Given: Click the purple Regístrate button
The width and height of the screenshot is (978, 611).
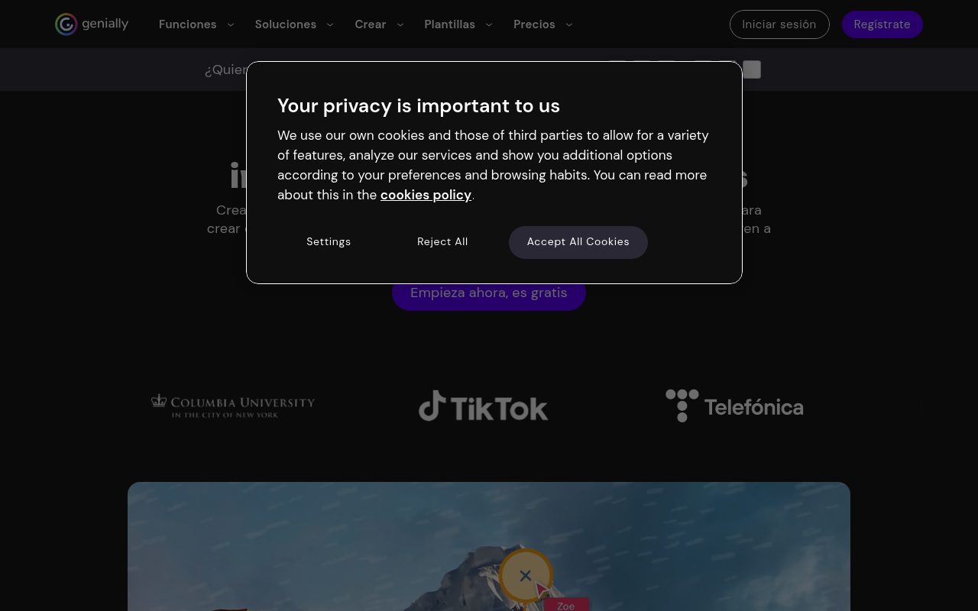Looking at the screenshot, I should 882,24.
